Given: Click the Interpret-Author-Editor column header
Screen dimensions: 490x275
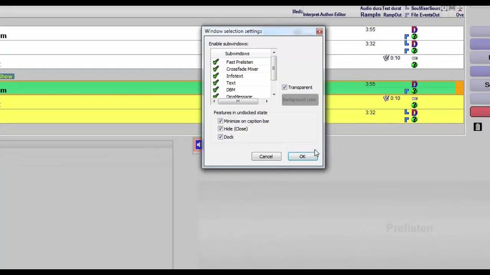Looking at the screenshot, I should [x=324, y=15].
